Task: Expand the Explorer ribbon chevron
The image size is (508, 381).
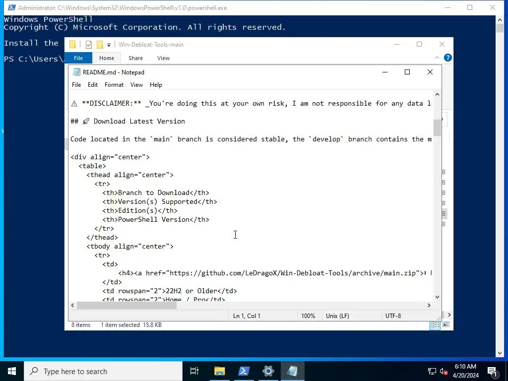Action: 437,58
